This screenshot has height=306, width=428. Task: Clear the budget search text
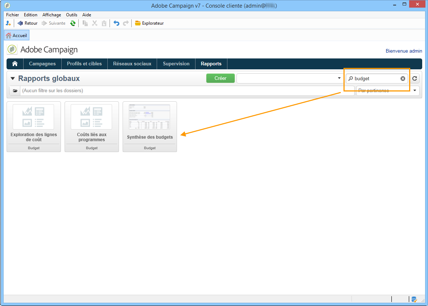[403, 78]
